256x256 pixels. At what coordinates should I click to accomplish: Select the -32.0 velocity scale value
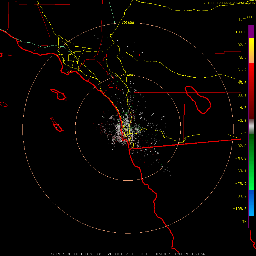(241, 146)
